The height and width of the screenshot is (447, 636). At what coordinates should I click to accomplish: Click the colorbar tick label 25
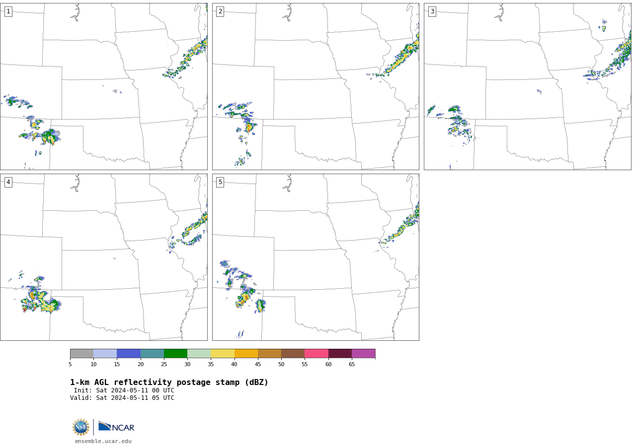164,365
